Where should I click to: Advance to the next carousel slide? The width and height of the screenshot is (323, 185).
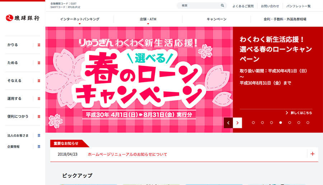click(x=237, y=123)
